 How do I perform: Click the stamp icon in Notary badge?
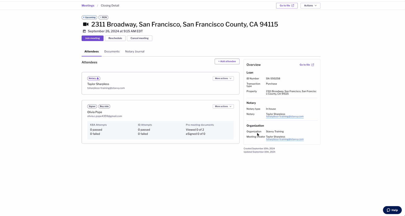(98, 78)
